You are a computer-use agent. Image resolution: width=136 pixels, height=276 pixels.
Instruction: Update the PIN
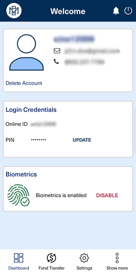pyautogui.click(x=82, y=140)
